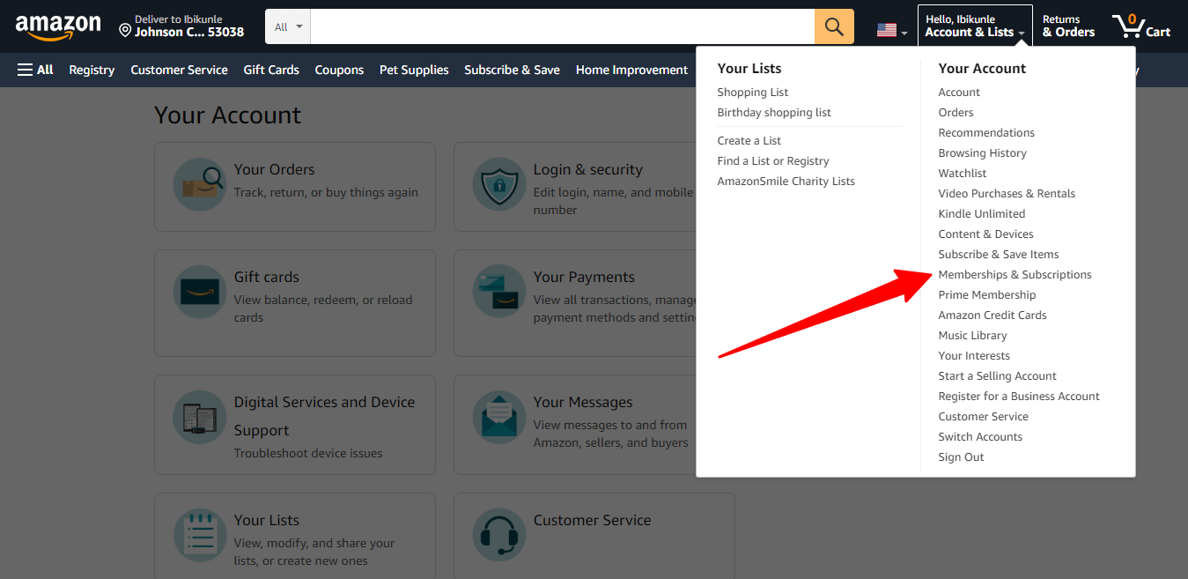Open Customer Service card title
1188x579 pixels.
pyautogui.click(x=592, y=521)
